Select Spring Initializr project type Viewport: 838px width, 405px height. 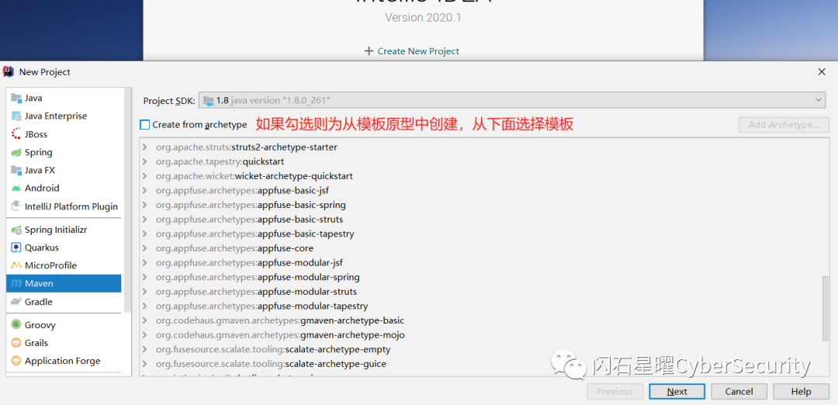click(64, 230)
